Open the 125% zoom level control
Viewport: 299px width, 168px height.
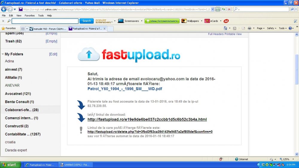pyautogui.click(x=287, y=159)
